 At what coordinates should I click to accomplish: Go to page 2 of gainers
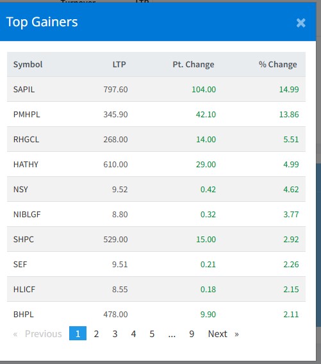[x=96, y=334]
